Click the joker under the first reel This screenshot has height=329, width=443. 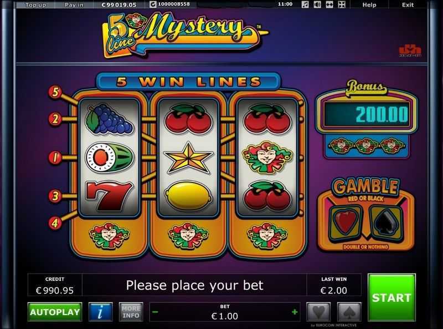point(109,236)
